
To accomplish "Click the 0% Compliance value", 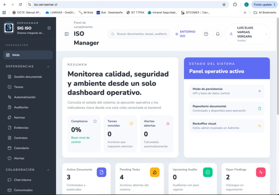I will [x=76, y=130].
